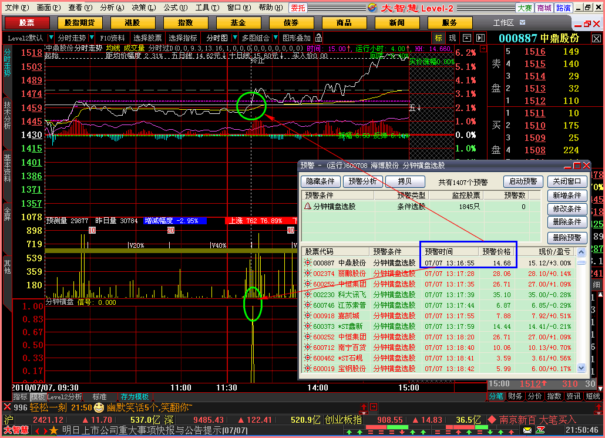Toggle the 现 button in chart toolbar

tap(453, 38)
